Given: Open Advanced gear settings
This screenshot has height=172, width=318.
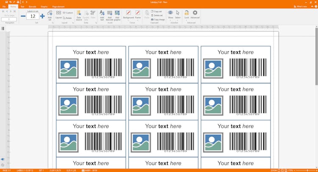Looking at the screenshot, I should coord(195,15).
